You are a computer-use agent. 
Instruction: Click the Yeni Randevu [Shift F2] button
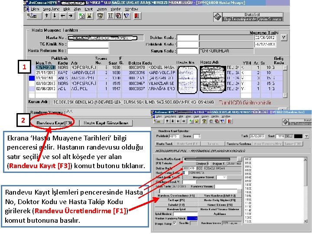(x=220, y=195)
